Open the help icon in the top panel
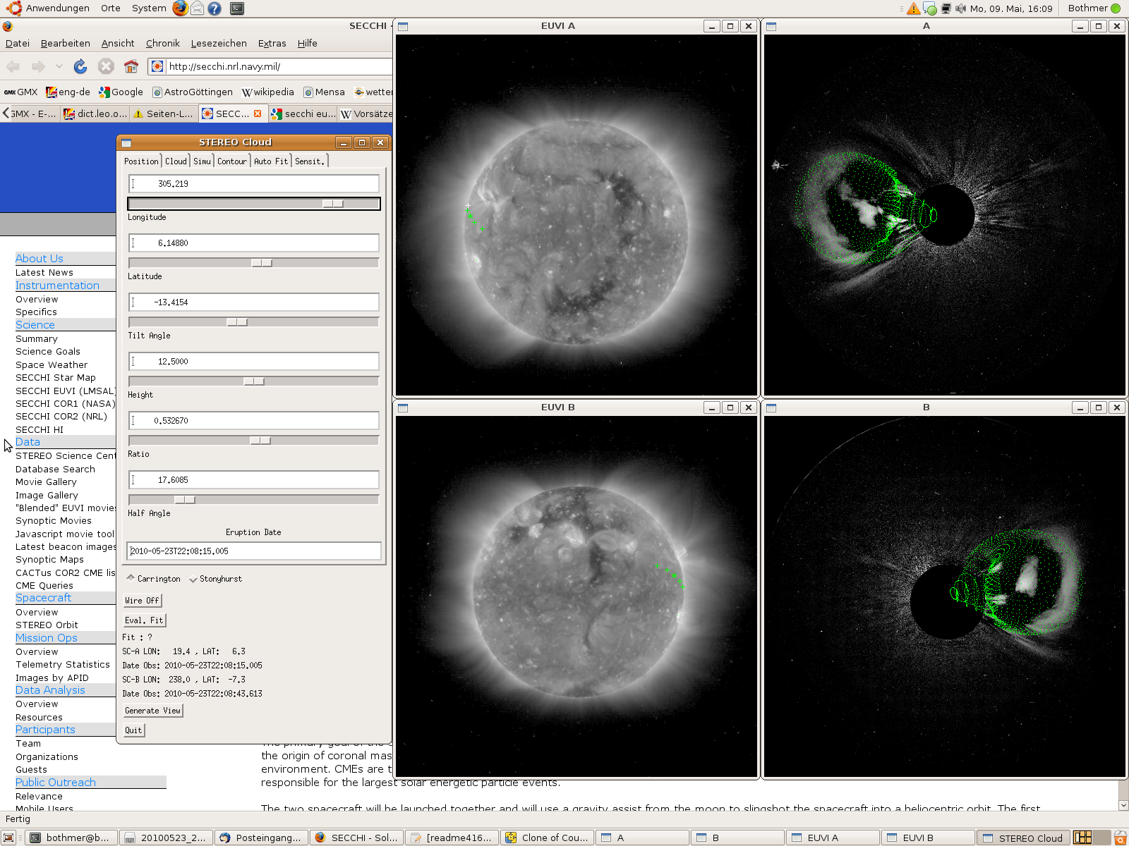1129x846 pixels. [215, 8]
